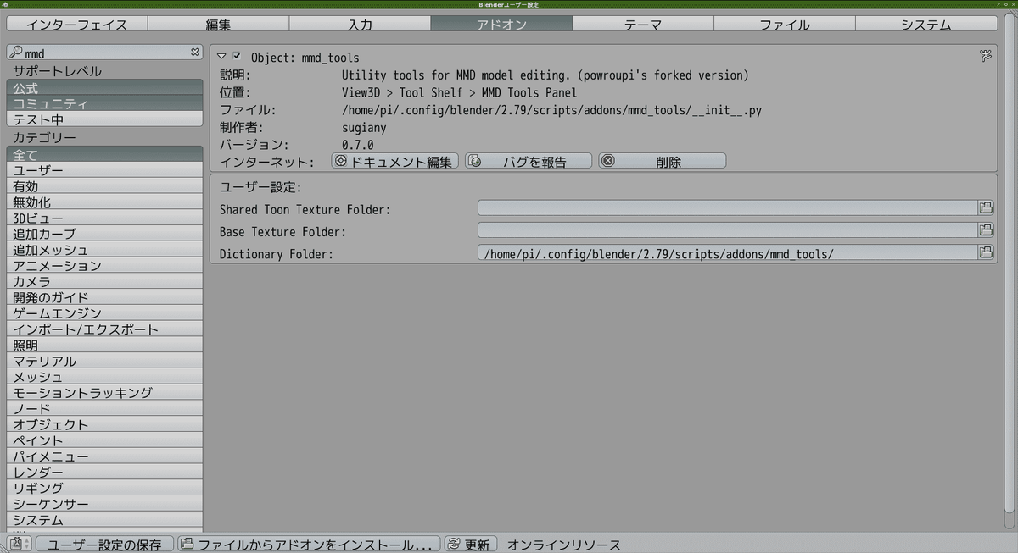
Task: Select ペイント category
Action: click(104, 440)
